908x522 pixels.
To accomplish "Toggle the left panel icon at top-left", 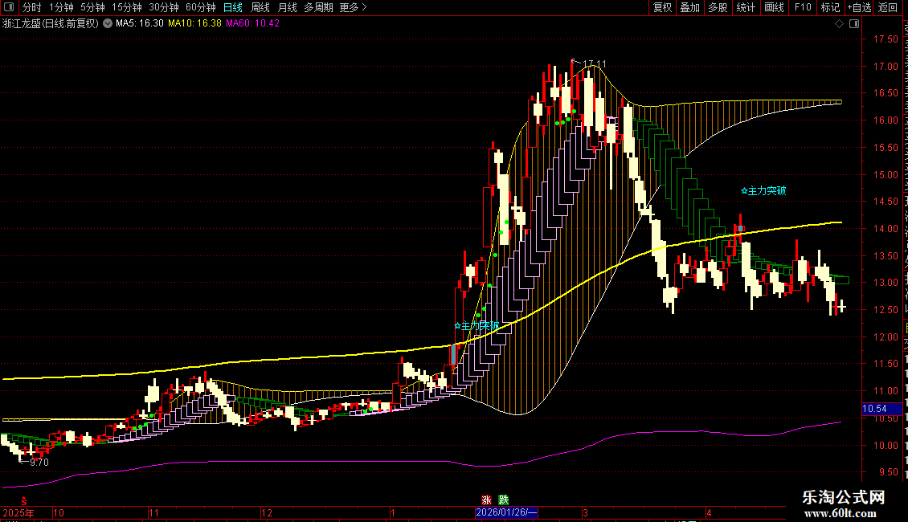I will 9,7.
